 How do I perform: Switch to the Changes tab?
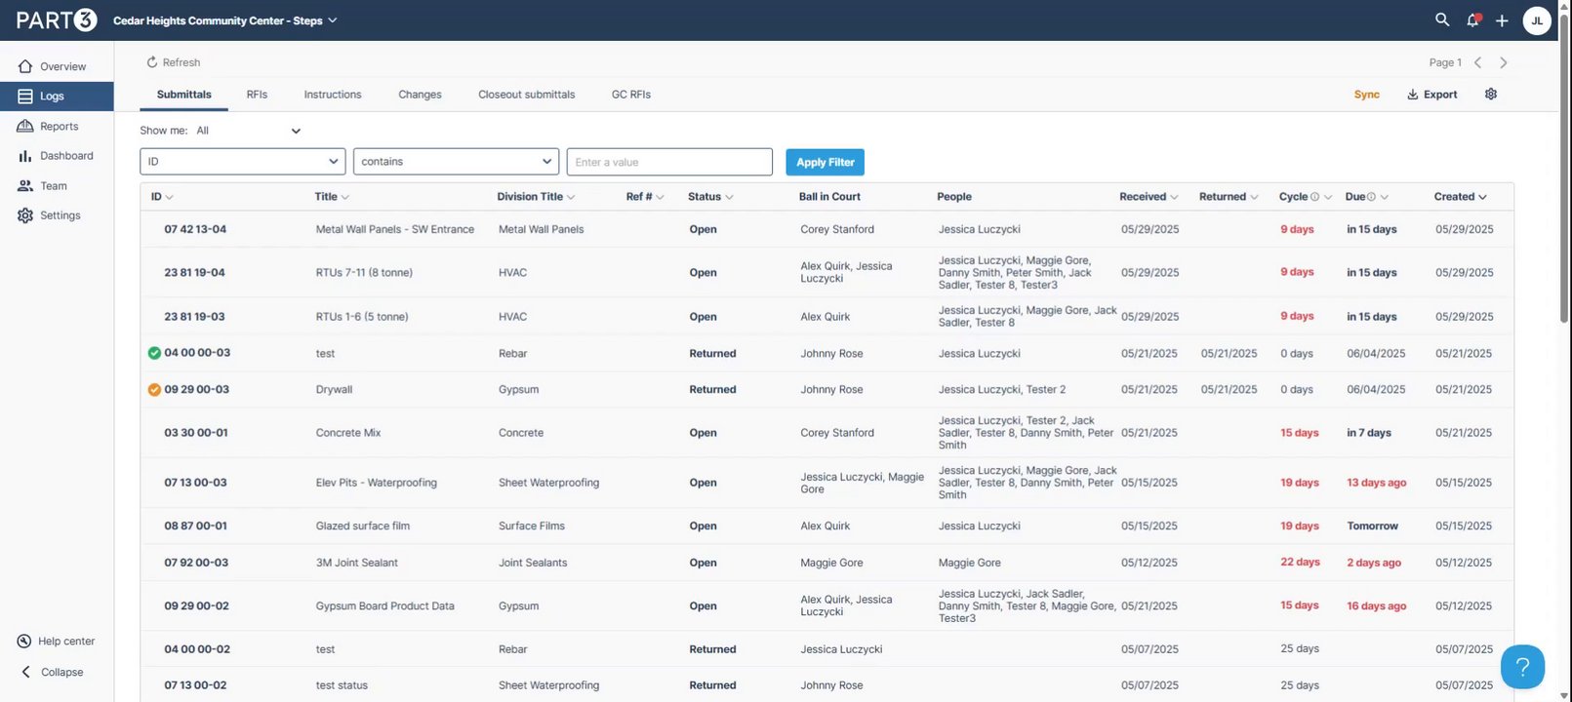pyautogui.click(x=420, y=95)
